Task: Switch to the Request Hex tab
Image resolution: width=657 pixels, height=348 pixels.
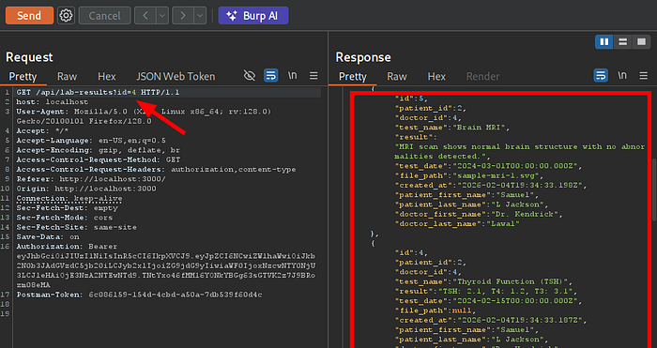Action: coord(106,76)
